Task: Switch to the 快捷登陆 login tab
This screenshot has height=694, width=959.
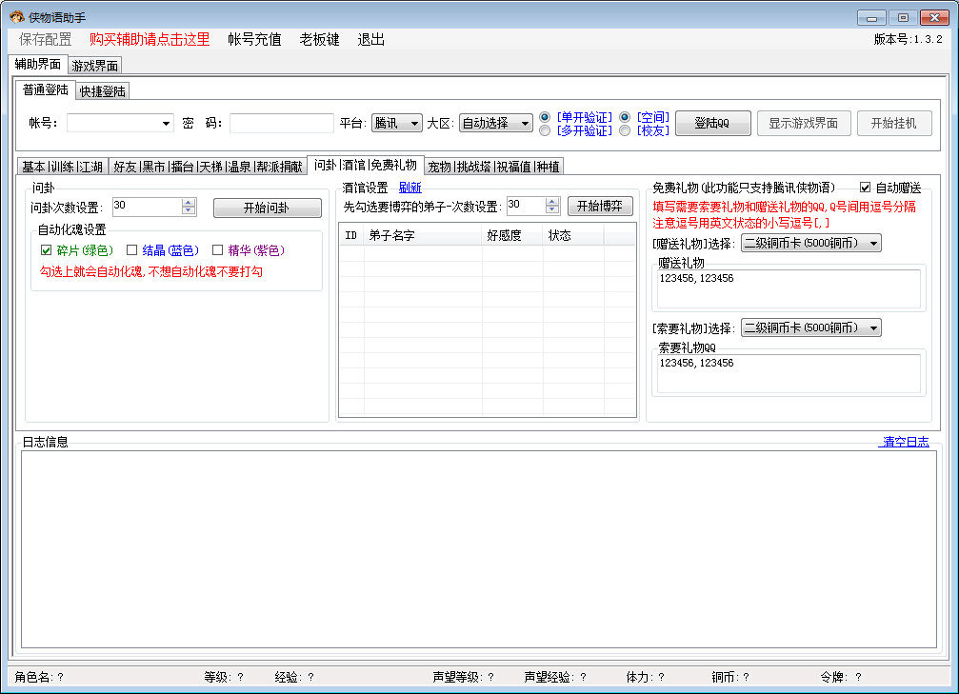Action: tap(103, 91)
